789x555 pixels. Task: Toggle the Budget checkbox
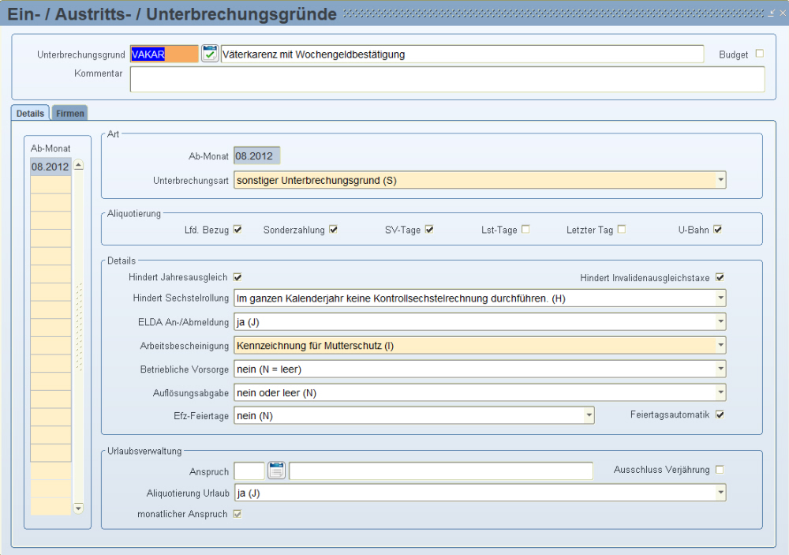(760, 54)
